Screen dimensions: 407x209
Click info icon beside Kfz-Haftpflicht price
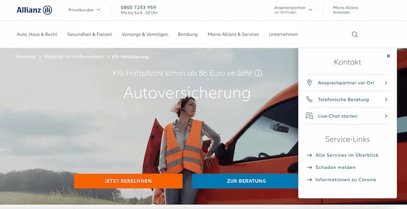(x=258, y=73)
